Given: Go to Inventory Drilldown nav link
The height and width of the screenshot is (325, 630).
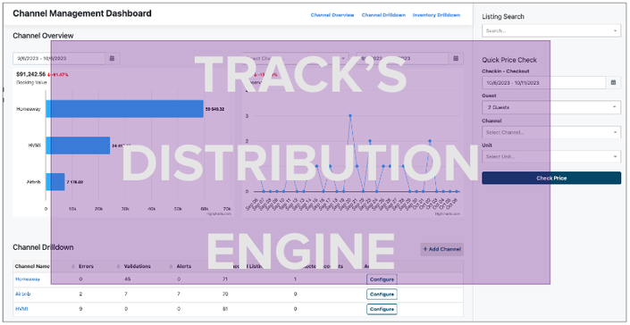Looking at the screenshot, I should pos(436,15).
